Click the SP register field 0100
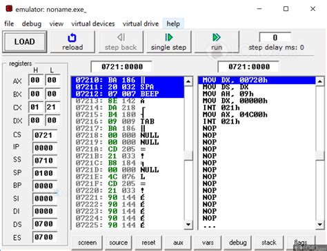 coord(45,173)
